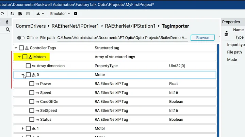This screenshot has width=245, height=137.
Task: Click the tag importer icon in Properties
Action: pos(227,33)
